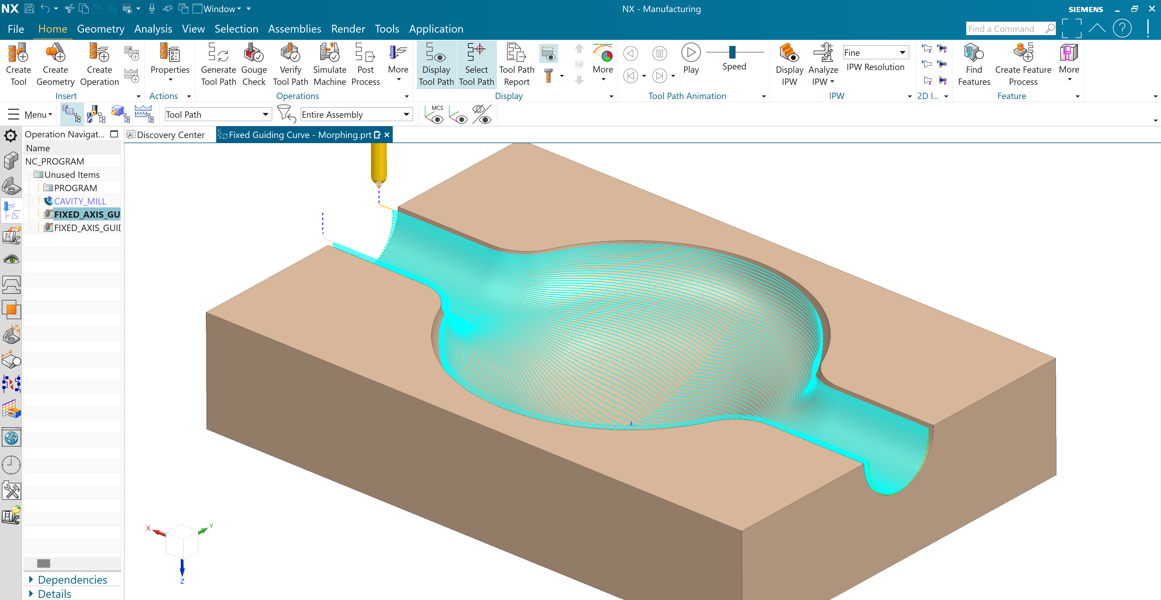
Task: Open the IPW Resolution Fine dropdown
Action: pos(902,52)
